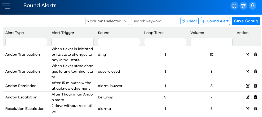The height and width of the screenshot is (117, 262).
Task: Click the terminal state trigger text
Action: click(72, 71)
